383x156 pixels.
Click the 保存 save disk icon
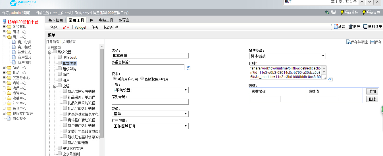[x=372, y=42]
